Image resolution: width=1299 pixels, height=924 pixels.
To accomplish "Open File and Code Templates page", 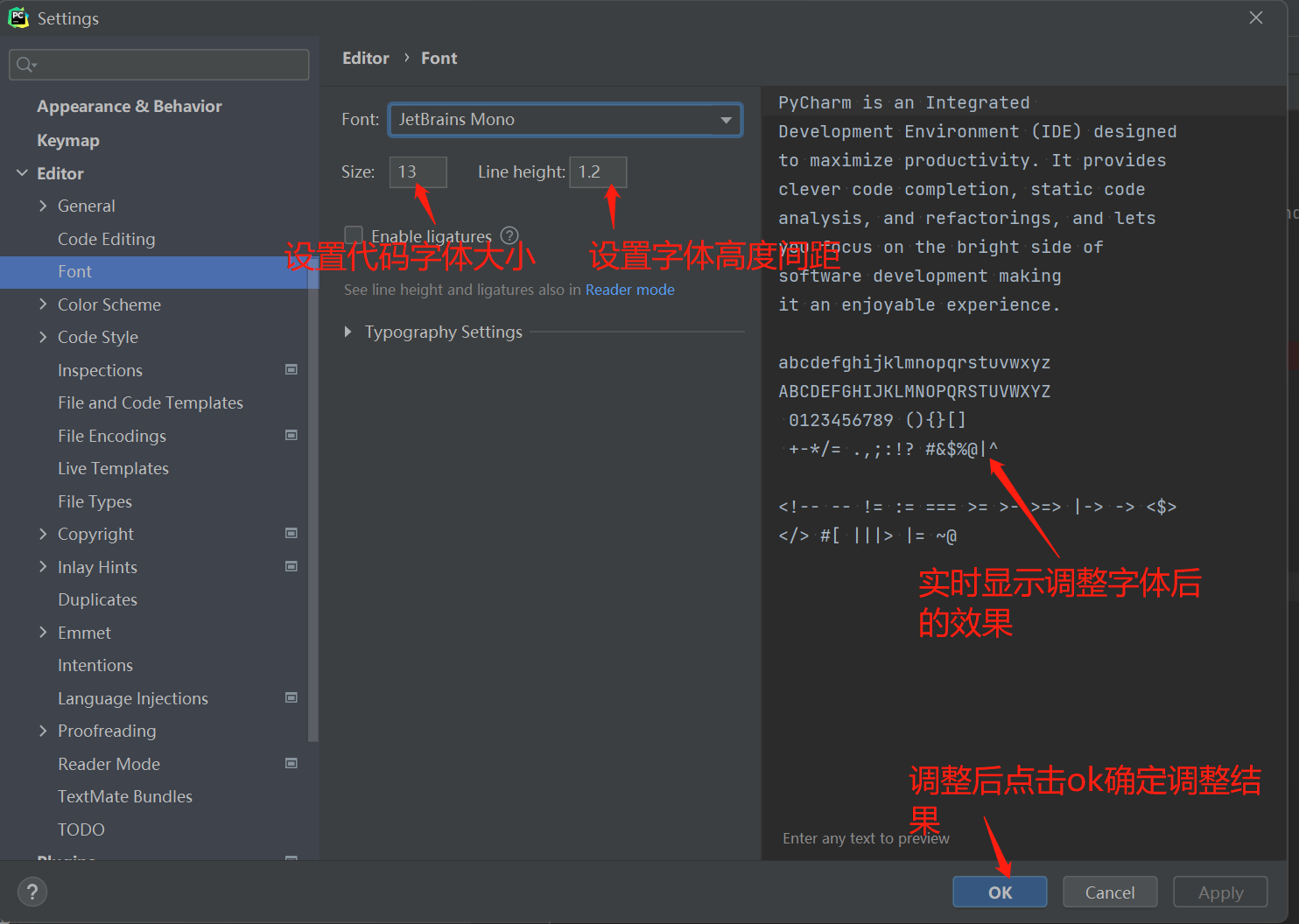I will [151, 402].
